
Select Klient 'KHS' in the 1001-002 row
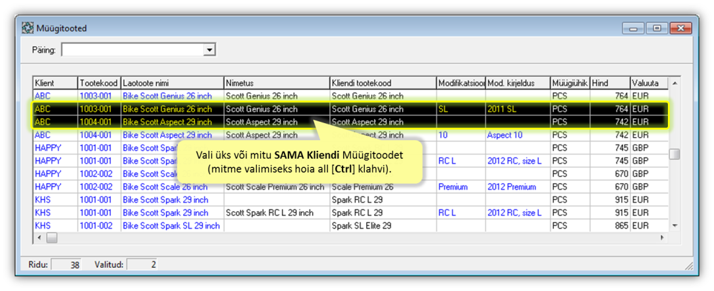click(x=55, y=226)
